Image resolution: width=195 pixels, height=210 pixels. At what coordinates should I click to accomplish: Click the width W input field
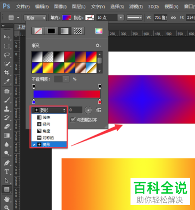click(x=160, y=17)
